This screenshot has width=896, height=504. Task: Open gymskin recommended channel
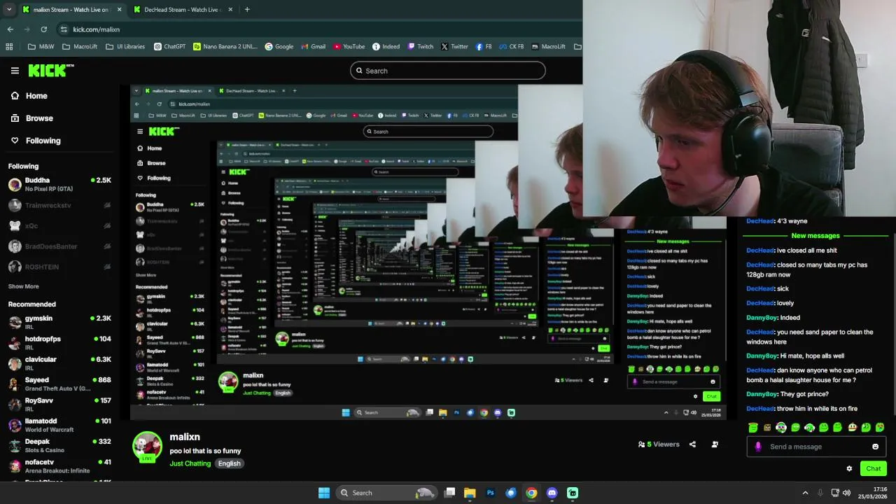[x=59, y=322]
